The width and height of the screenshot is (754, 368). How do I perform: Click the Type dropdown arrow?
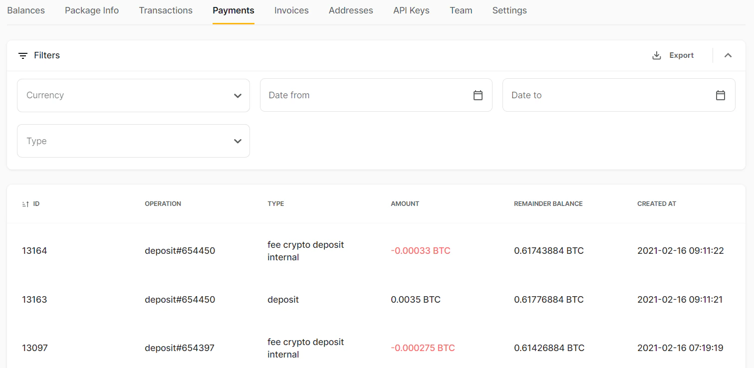click(238, 142)
